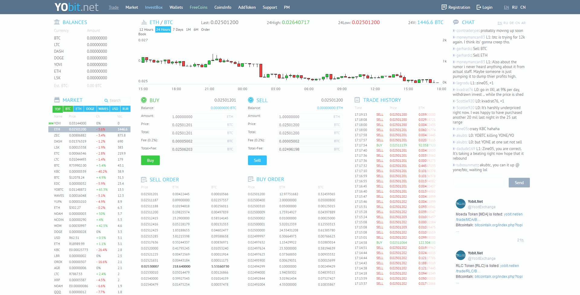Open the Wallets page
The height and width of the screenshot is (295, 580).
tap(176, 7)
